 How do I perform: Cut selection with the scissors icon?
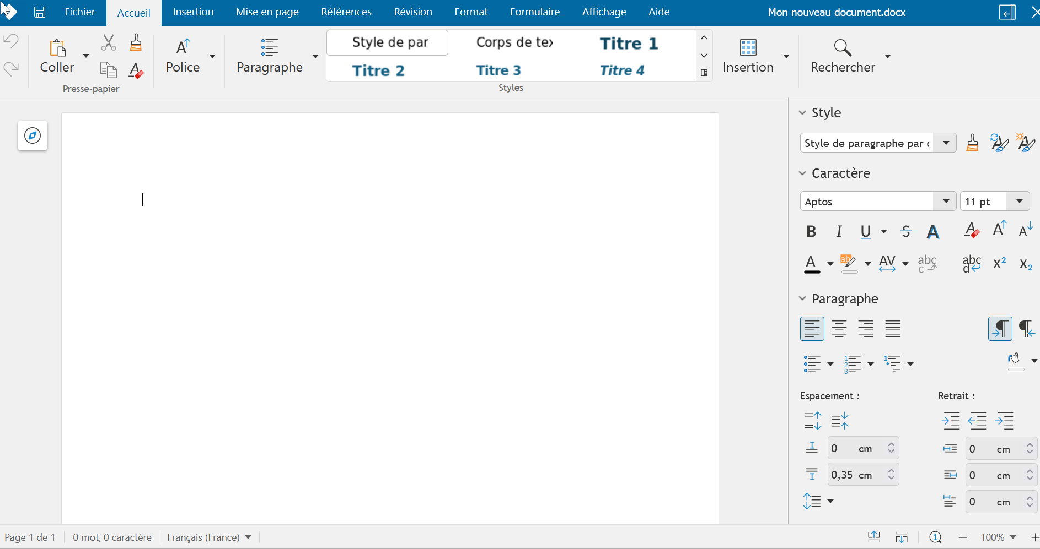[x=109, y=42]
